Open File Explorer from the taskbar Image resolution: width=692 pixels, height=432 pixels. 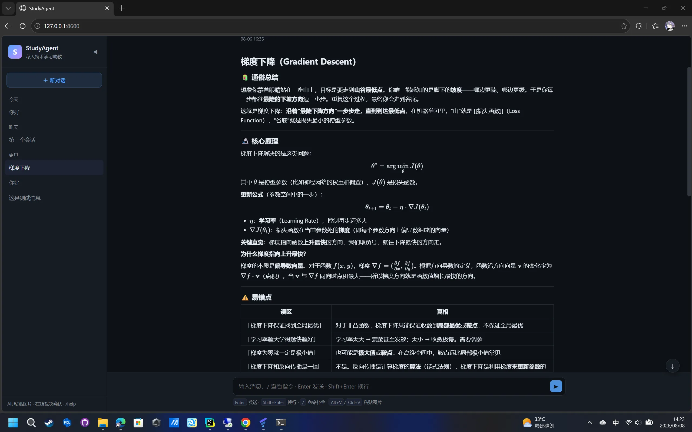pyautogui.click(x=103, y=422)
